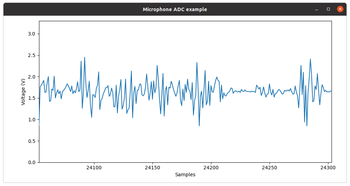The height and width of the screenshot is (186, 350).
Task: Click the "Voltage (V)" y-axis label
Action: pos(23,92)
